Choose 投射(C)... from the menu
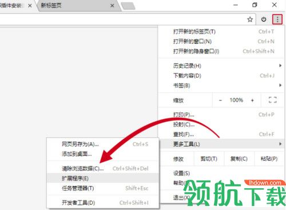 [221, 125]
